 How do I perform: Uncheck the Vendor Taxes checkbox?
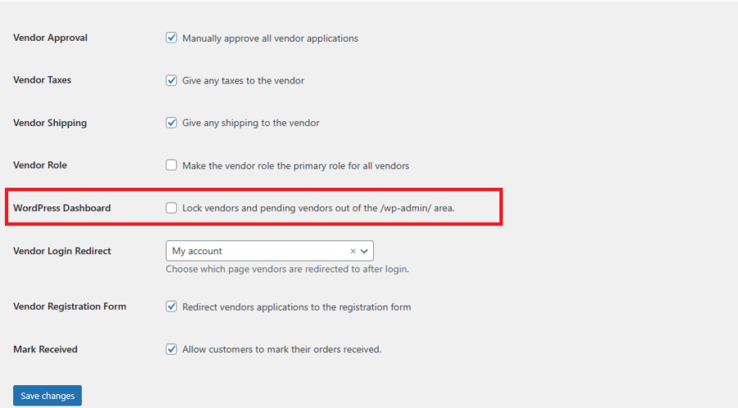(x=171, y=80)
